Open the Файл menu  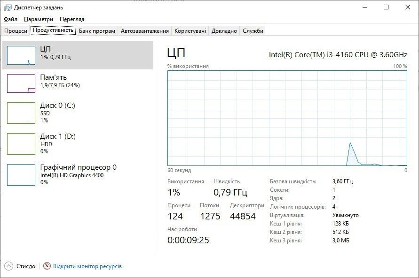[x=10, y=19]
